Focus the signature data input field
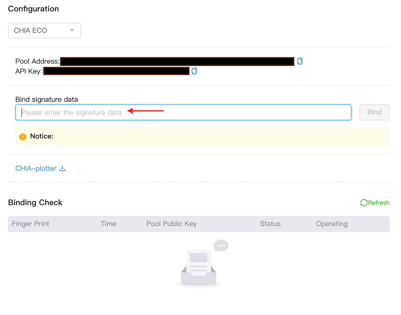Image resolution: width=401 pixels, height=315 pixels. tap(183, 112)
